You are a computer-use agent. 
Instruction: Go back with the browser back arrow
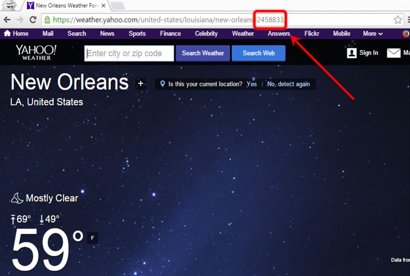[7, 20]
